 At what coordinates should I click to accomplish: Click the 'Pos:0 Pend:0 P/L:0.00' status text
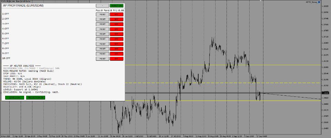coord(110,10)
